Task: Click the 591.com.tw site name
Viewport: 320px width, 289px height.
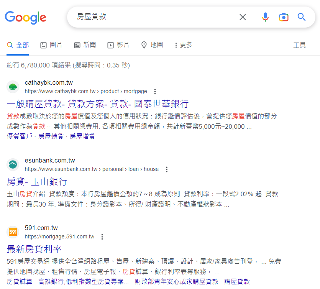Action: [41, 228]
